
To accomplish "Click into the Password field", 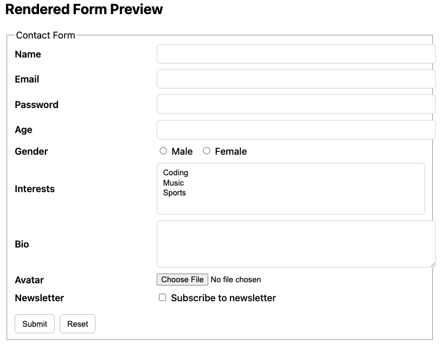I will [x=296, y=104].
